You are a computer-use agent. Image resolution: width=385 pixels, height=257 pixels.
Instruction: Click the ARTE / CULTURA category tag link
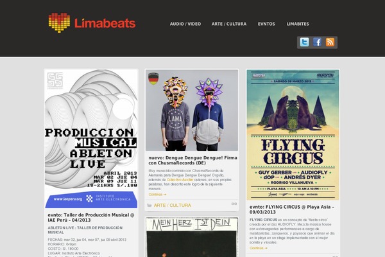(x=173, y=206)
